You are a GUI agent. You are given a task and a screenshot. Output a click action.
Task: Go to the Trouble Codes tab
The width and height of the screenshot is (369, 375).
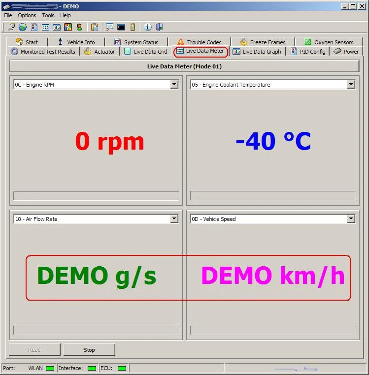[199, 42]
